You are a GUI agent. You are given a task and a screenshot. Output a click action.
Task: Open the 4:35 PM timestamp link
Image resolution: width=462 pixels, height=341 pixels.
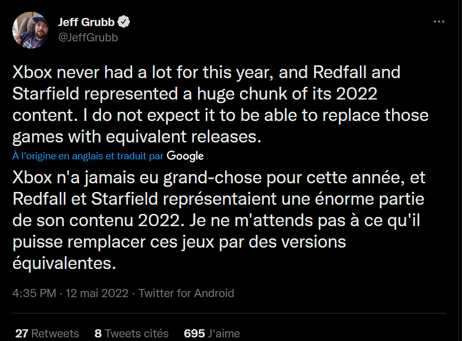[x=34, y=293]
